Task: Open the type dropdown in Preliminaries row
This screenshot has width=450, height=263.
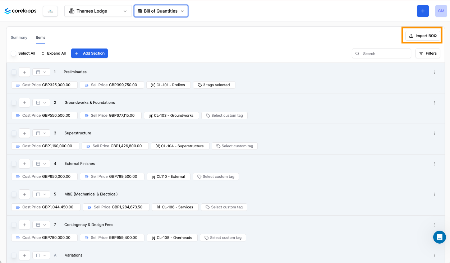Action: 41,72
